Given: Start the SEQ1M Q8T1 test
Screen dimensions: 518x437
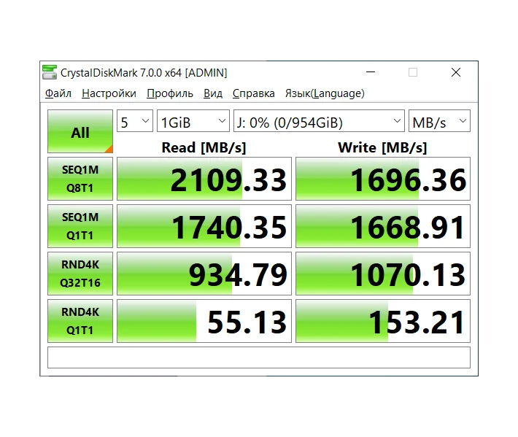Looking at the screenshot, I should click(80, 179).
